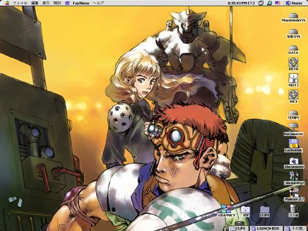Click the menu bar clock
Viewport: 308px width, 231px height.
[241, 3]
